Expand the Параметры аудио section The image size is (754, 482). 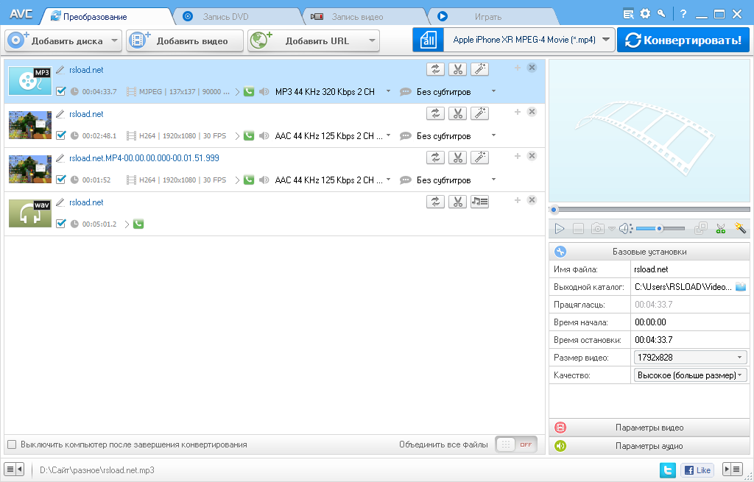(649, 446)
